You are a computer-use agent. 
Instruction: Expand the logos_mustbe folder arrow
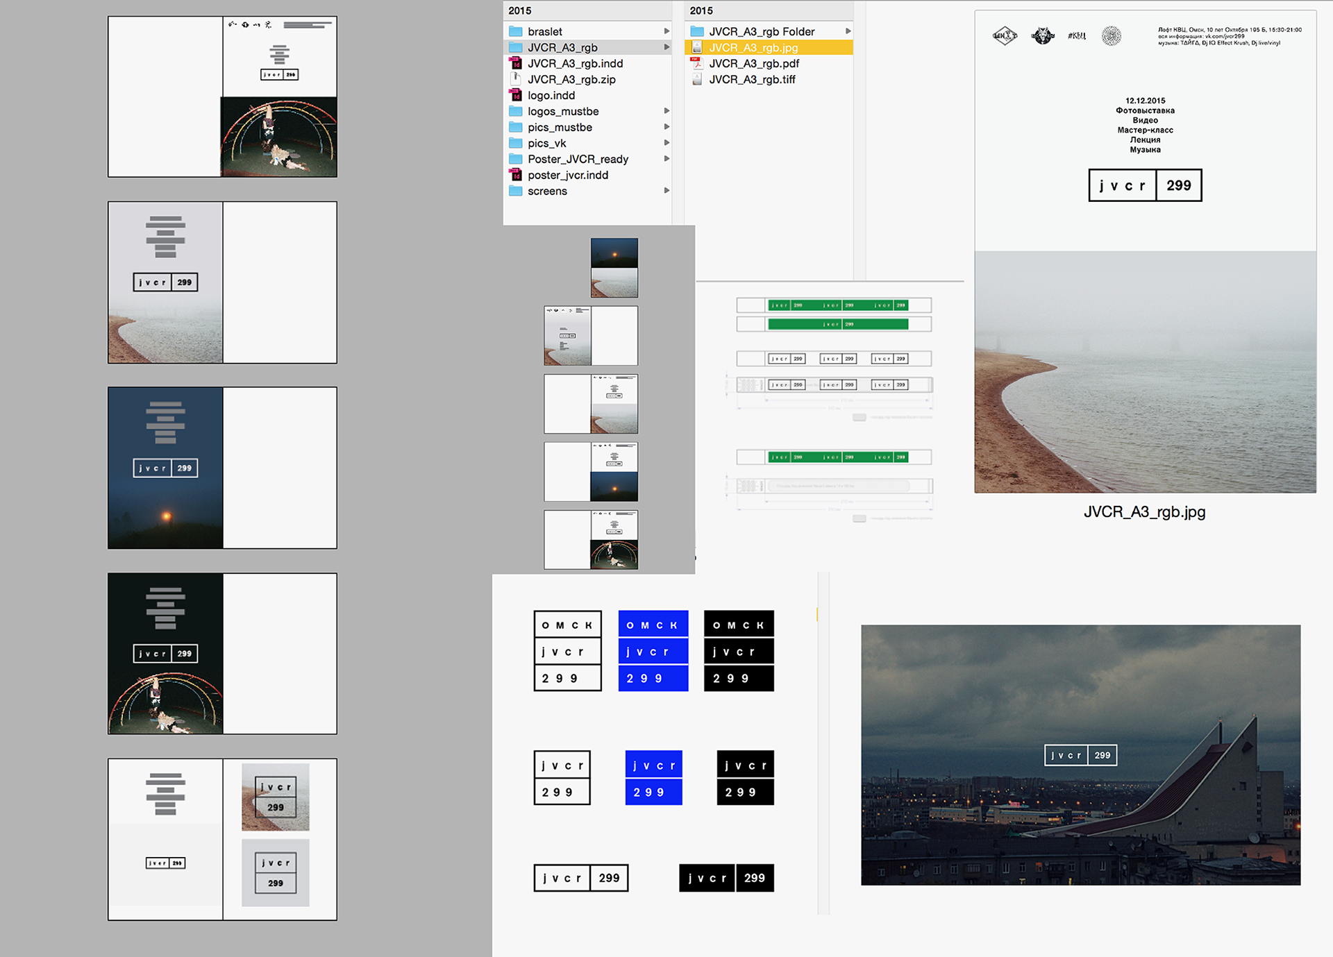pos(666,111)
